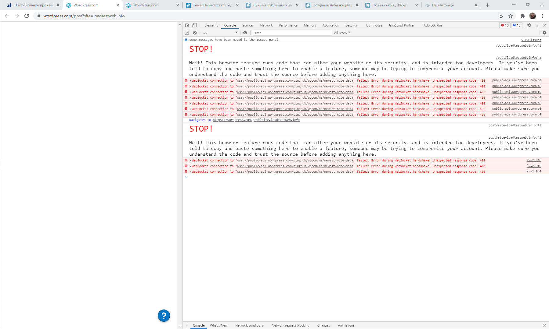Click the blue issues count badge
This screenshot has height=329, width=549.
tap(517, 25)
